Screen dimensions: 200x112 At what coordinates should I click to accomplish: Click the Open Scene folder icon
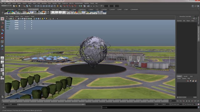tap(17, 6)
